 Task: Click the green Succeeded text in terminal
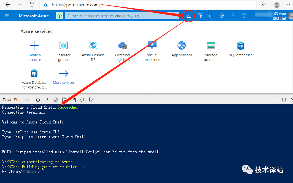point(68,107)
